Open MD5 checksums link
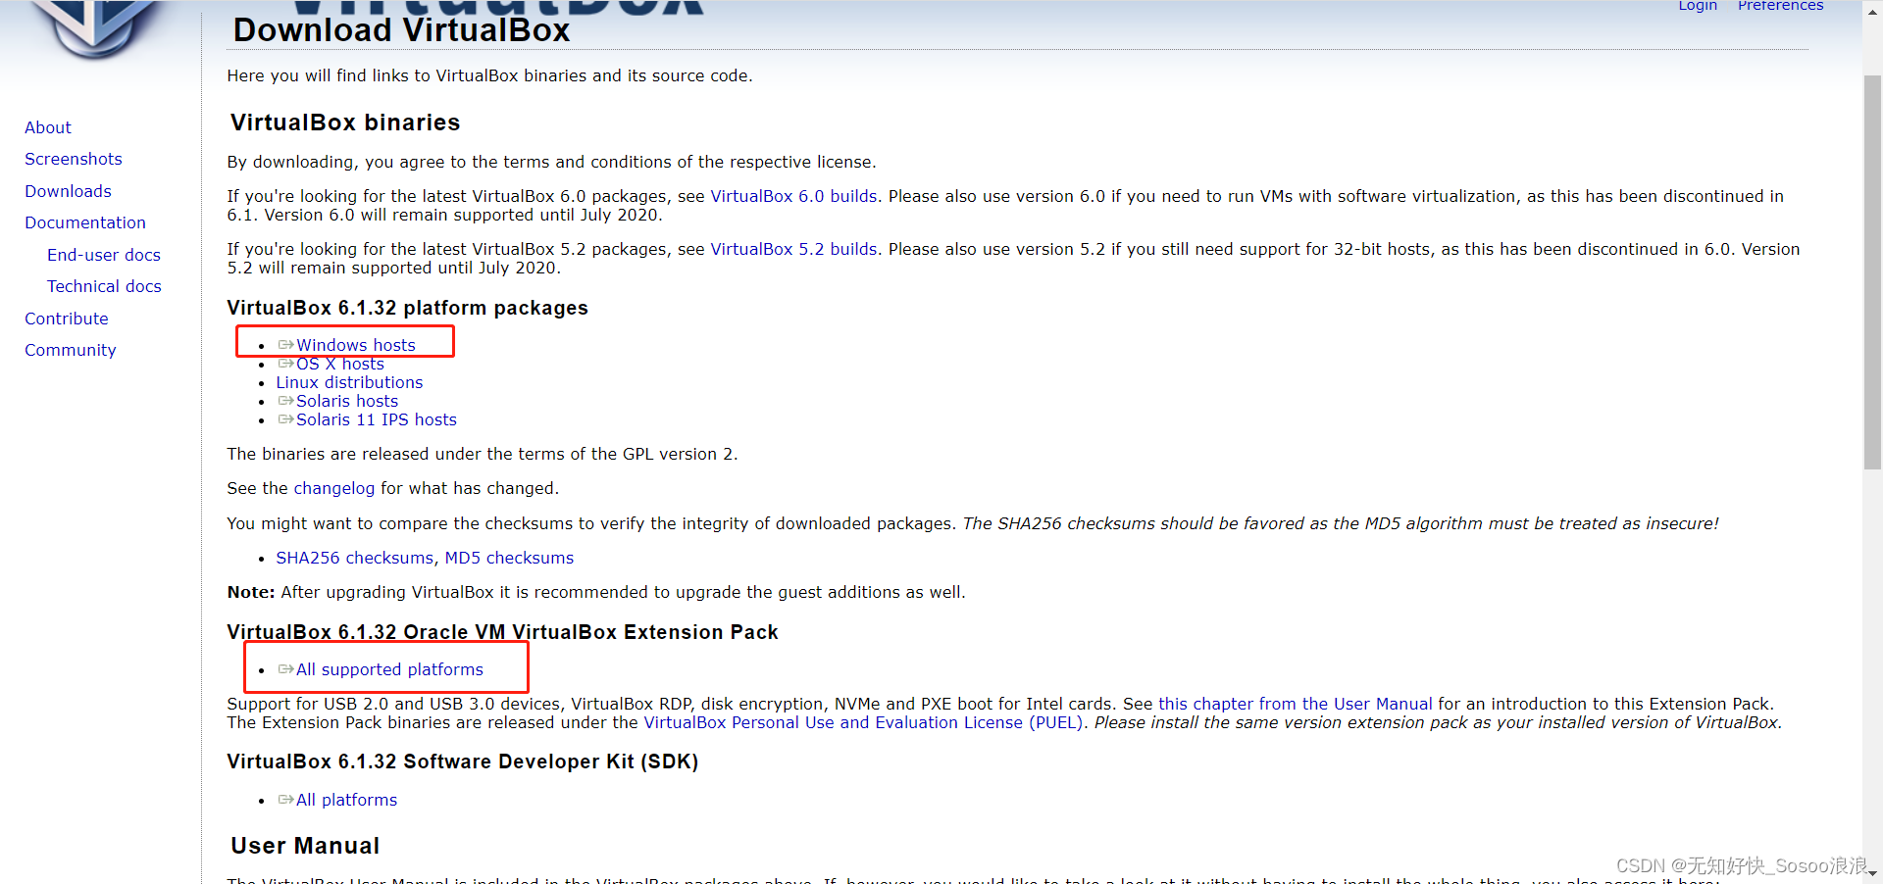Image resolution: width=1883 pixels, height=884 pixels. 509,558
